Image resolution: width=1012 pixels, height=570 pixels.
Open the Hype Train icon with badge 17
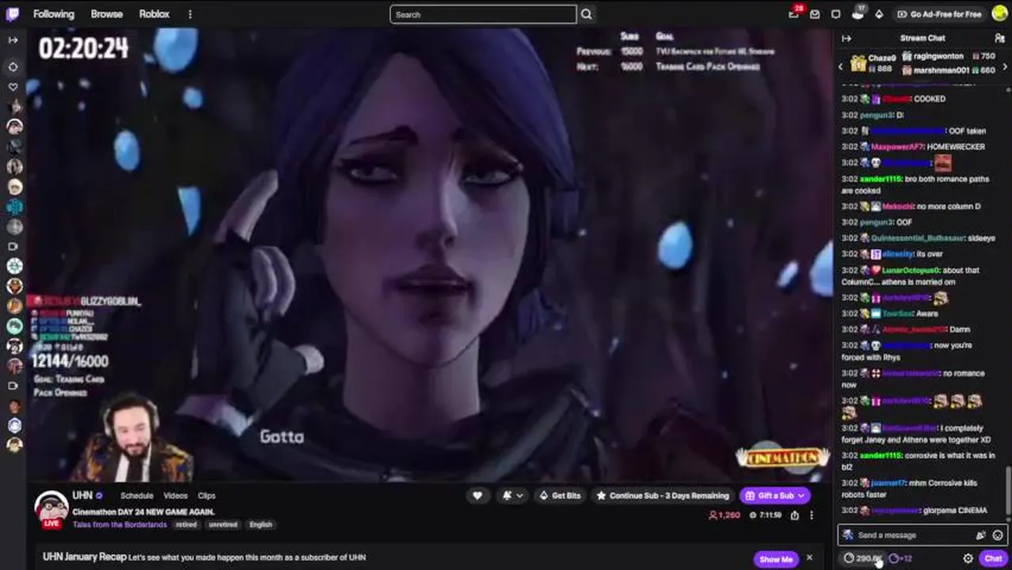pos(858,13)
